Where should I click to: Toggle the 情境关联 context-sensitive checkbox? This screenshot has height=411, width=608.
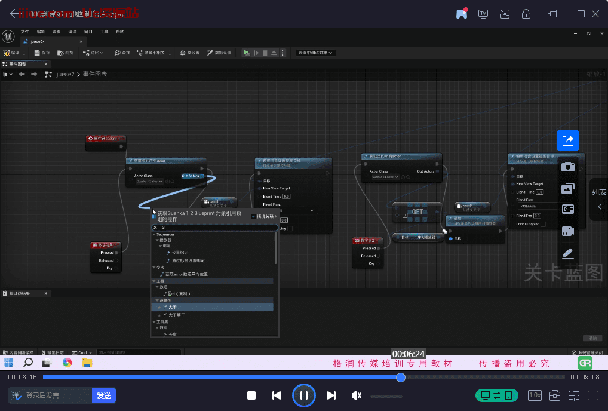[x=254, y=217]
